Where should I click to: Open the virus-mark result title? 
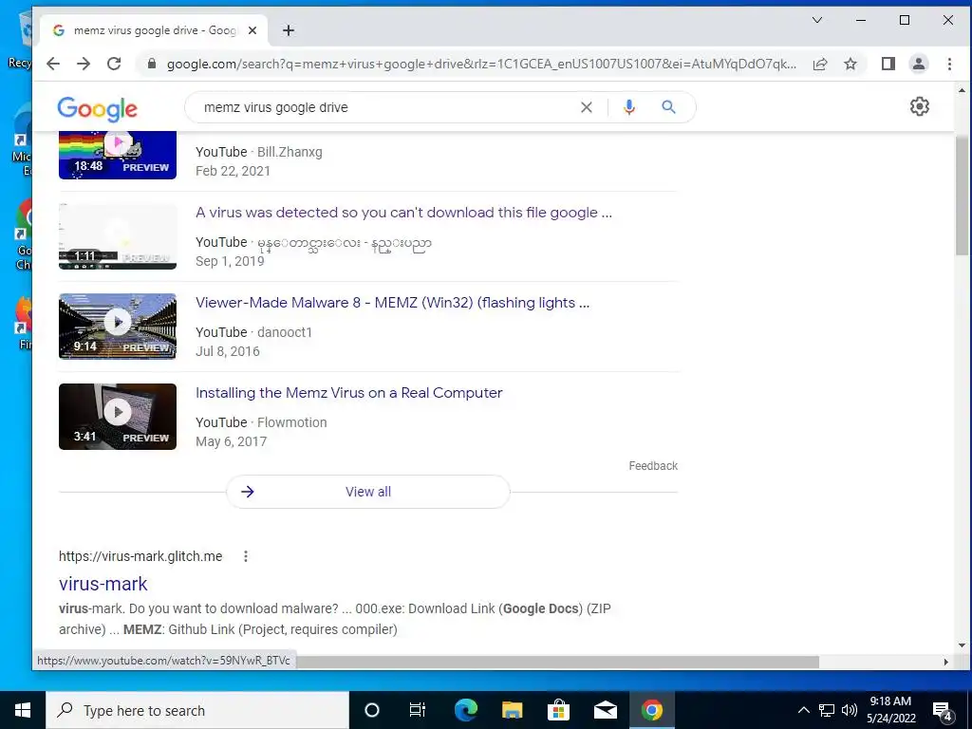pos(103,584)
